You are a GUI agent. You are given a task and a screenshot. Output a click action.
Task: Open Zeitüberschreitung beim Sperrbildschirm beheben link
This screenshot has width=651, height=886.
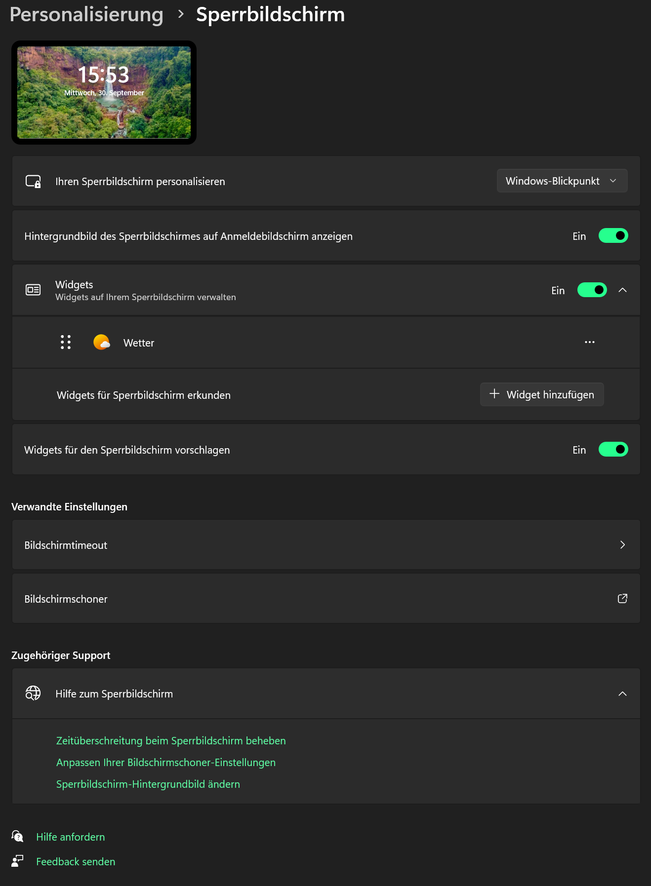[x=171, y=740]
